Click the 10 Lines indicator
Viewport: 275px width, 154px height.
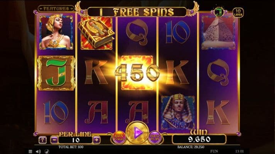pyautogui.click(x=238, y=13)
